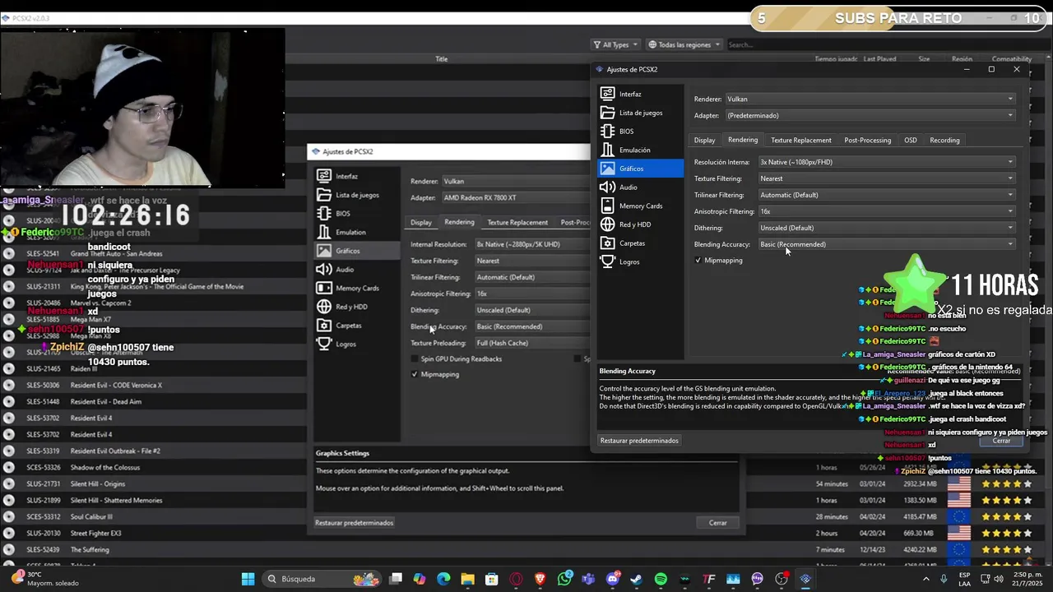Select Silent Hill - Origins in game list
This screenshot has width=1053, height=592.
[98, 483]
